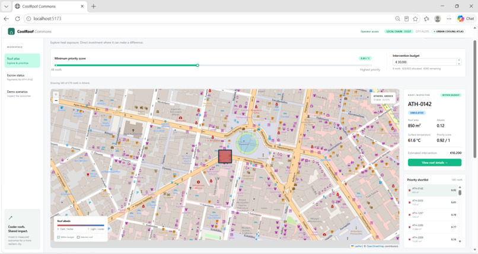478x254 pixels.
Task: Select the highlighted red roof square on map
Action: coord(225,156)
